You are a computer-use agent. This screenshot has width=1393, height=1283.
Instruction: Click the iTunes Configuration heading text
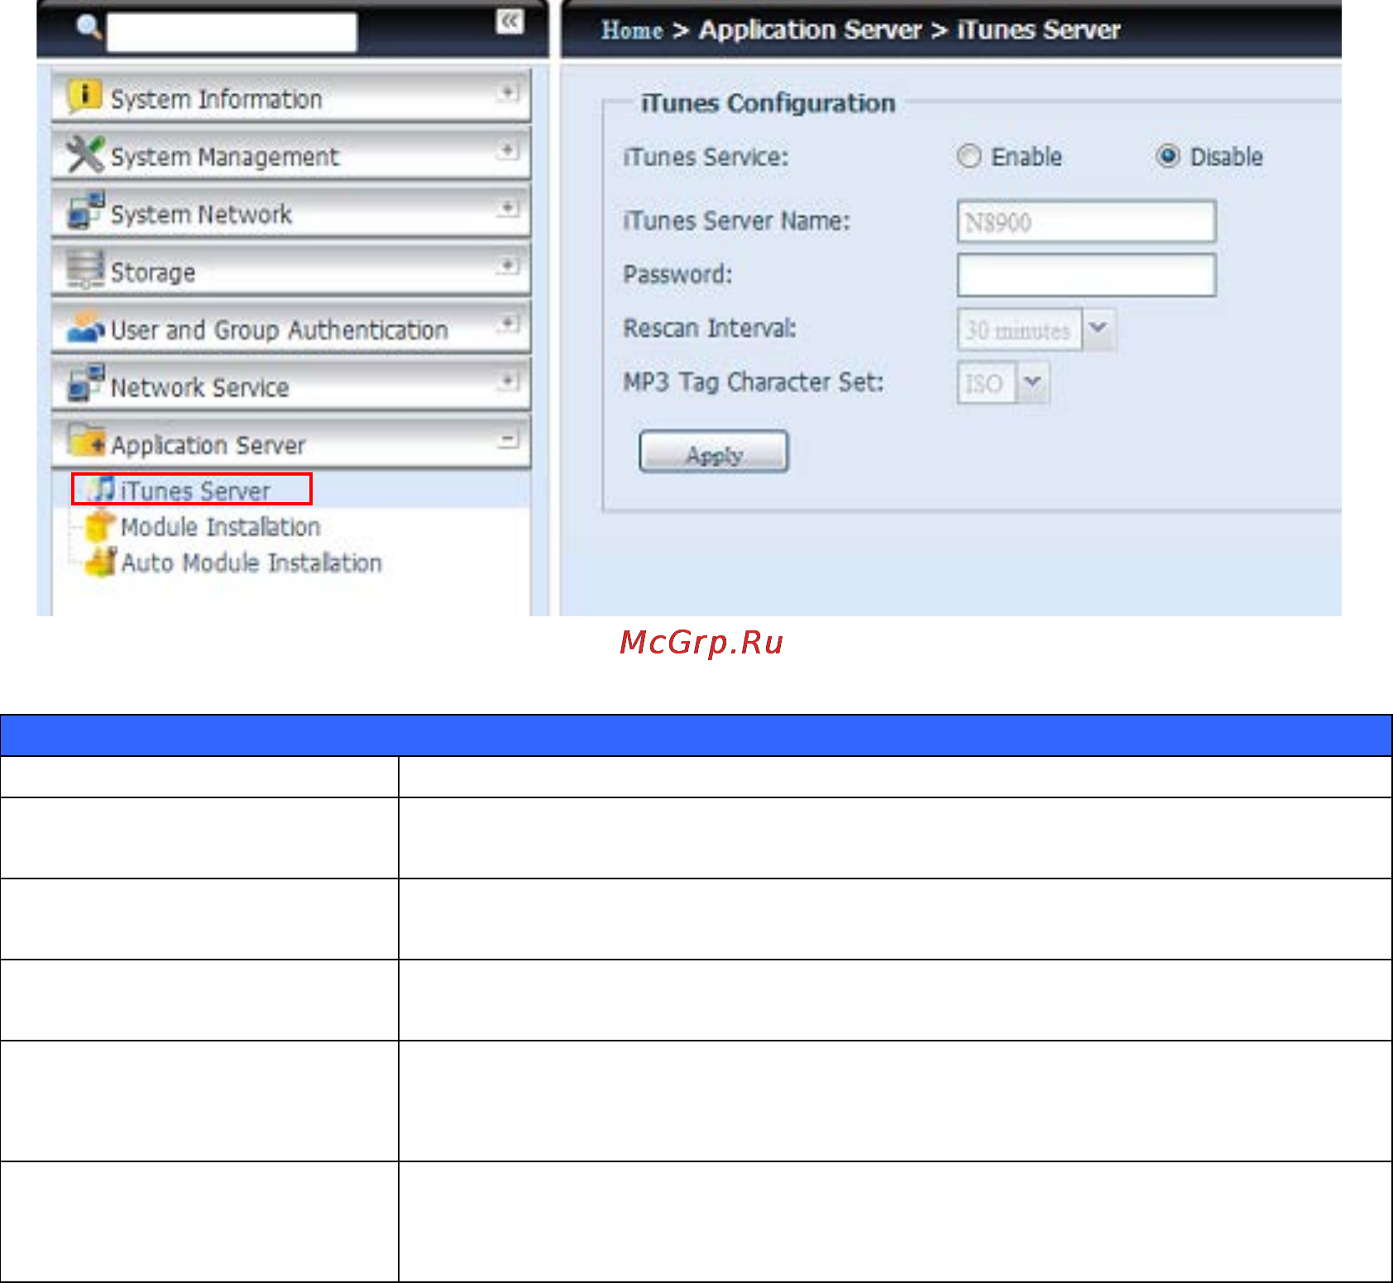click(768, 103)
